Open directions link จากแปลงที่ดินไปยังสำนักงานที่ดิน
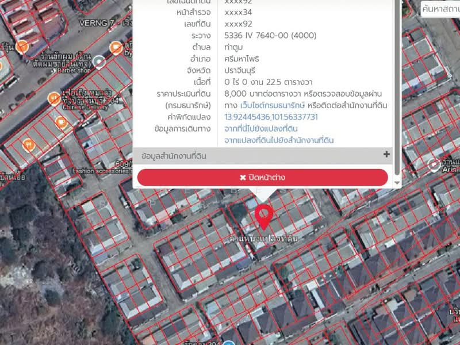 (279, 140)
